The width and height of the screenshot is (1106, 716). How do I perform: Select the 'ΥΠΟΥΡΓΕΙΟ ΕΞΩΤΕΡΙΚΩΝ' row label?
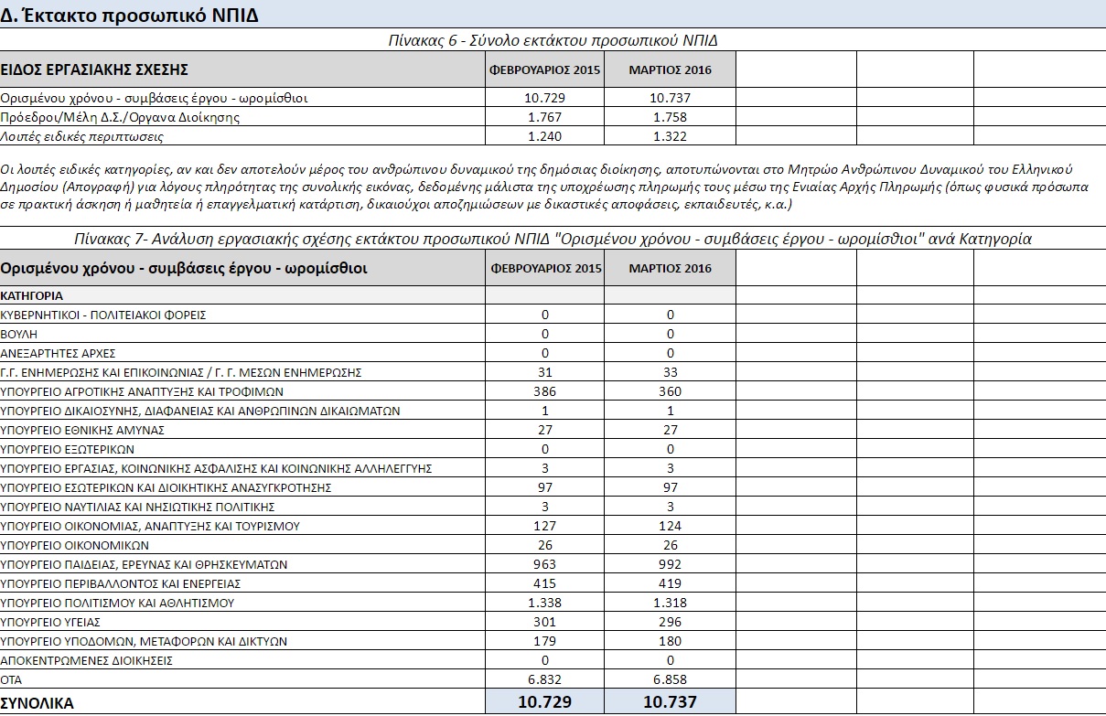tap(68, 449)
